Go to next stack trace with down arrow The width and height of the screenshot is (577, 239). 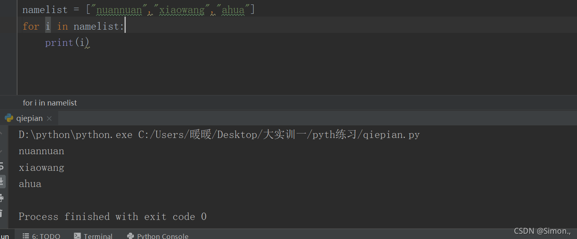click(x=1, y=151)
